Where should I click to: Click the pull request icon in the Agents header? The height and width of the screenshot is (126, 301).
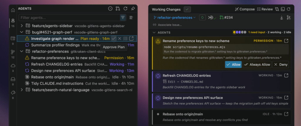pos(118,9)
